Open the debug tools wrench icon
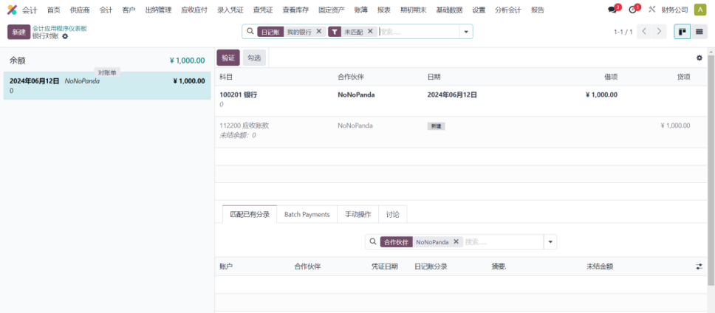 tap(651, 10)
